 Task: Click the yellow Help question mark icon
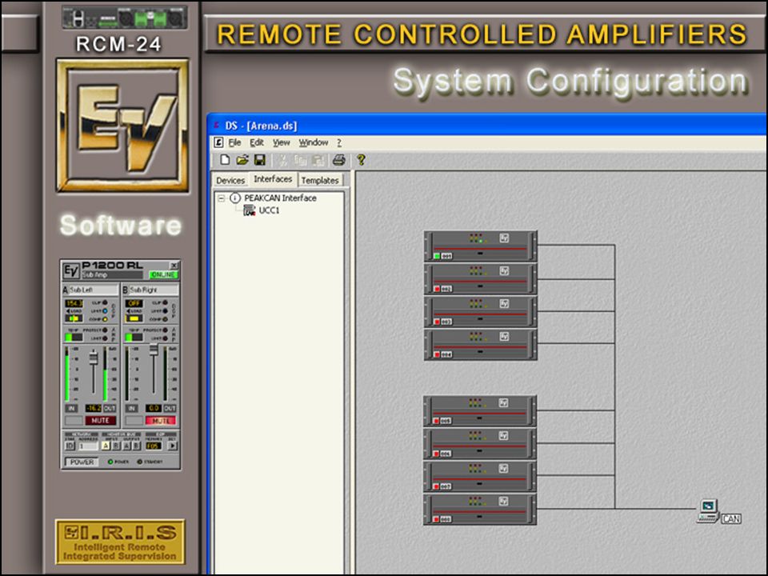361,160
